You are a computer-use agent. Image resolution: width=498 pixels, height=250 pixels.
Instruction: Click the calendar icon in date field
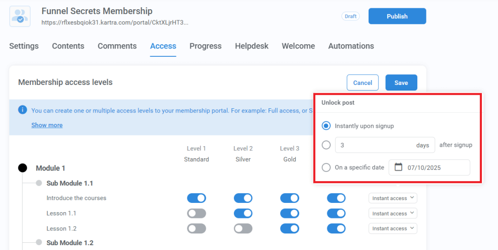(x=398, y=167)
